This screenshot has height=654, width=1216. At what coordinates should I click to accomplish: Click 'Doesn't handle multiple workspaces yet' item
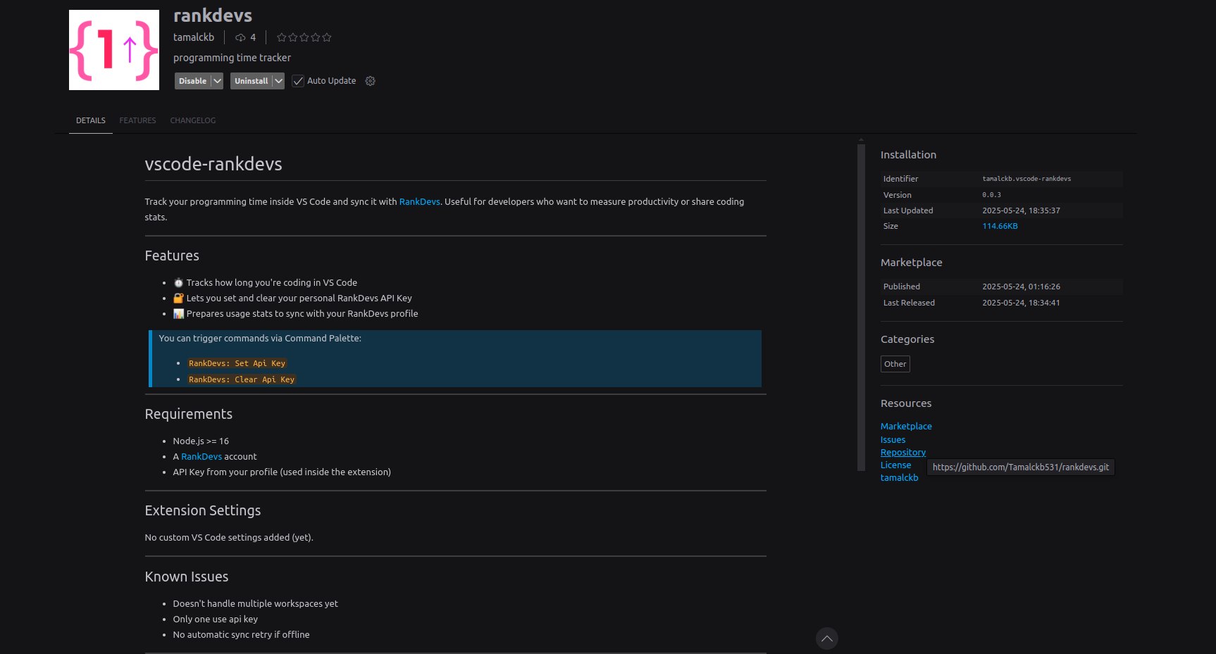click(255, 603)
